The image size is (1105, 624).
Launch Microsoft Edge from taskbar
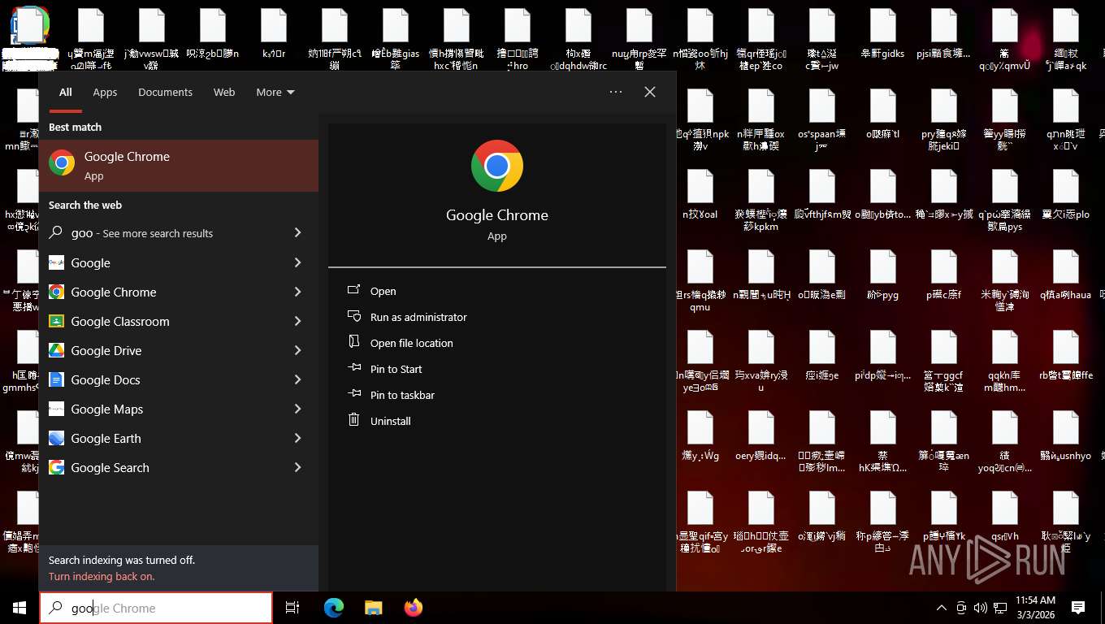click(333, 608)
